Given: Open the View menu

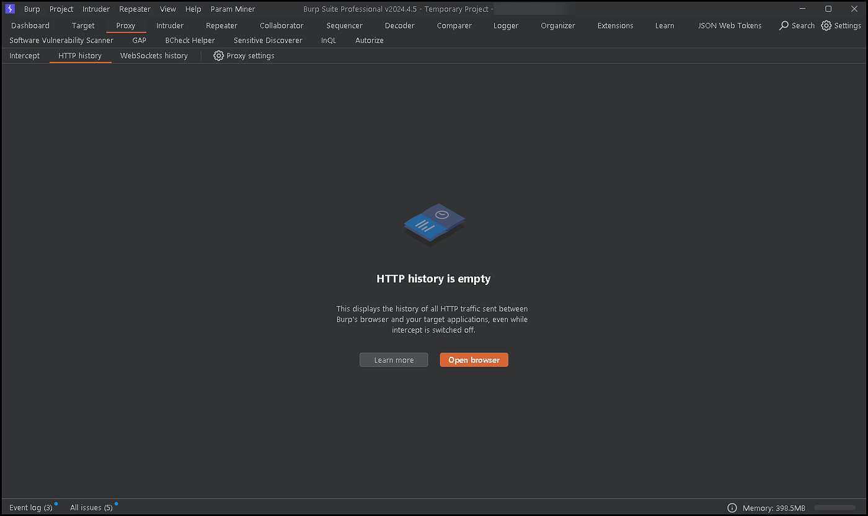Looking at the screenshot, I should click(167, 9).
